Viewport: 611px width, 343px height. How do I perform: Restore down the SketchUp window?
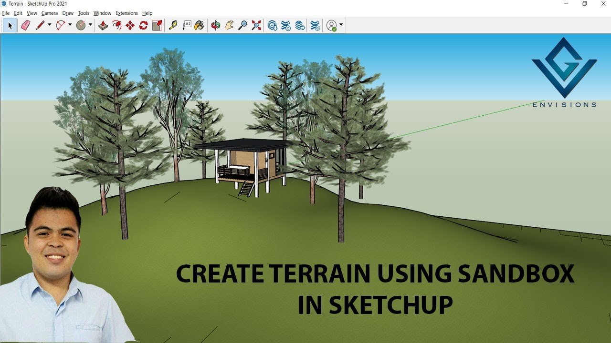[x=585, y=4]
